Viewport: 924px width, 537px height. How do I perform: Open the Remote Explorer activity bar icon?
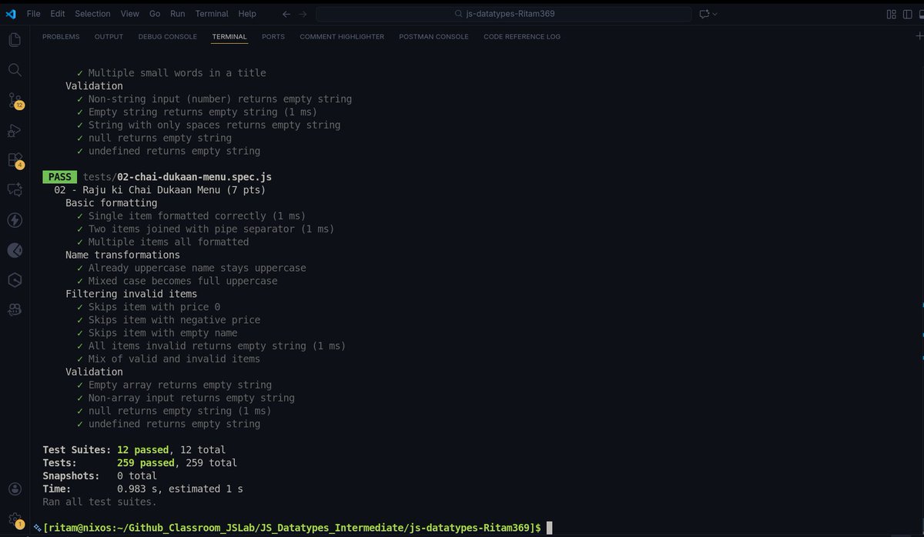tap(15, 190)
